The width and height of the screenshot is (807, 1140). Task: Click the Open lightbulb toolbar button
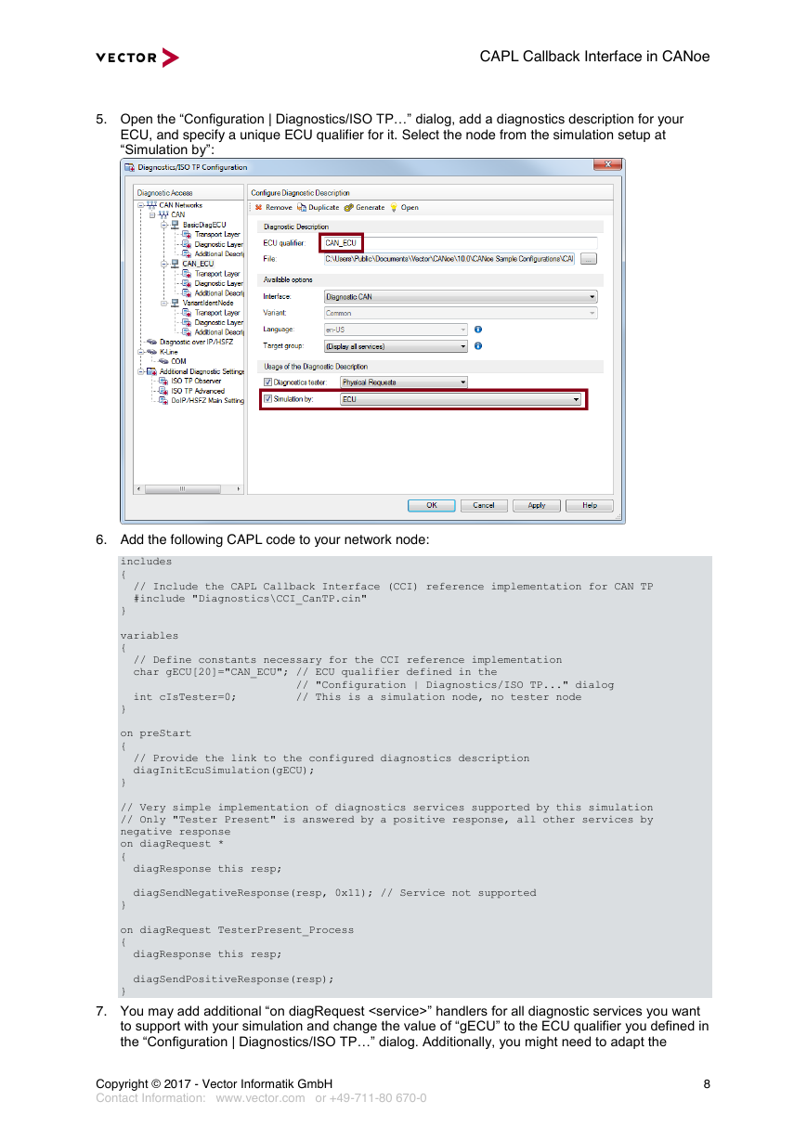[x=405, y=208]
